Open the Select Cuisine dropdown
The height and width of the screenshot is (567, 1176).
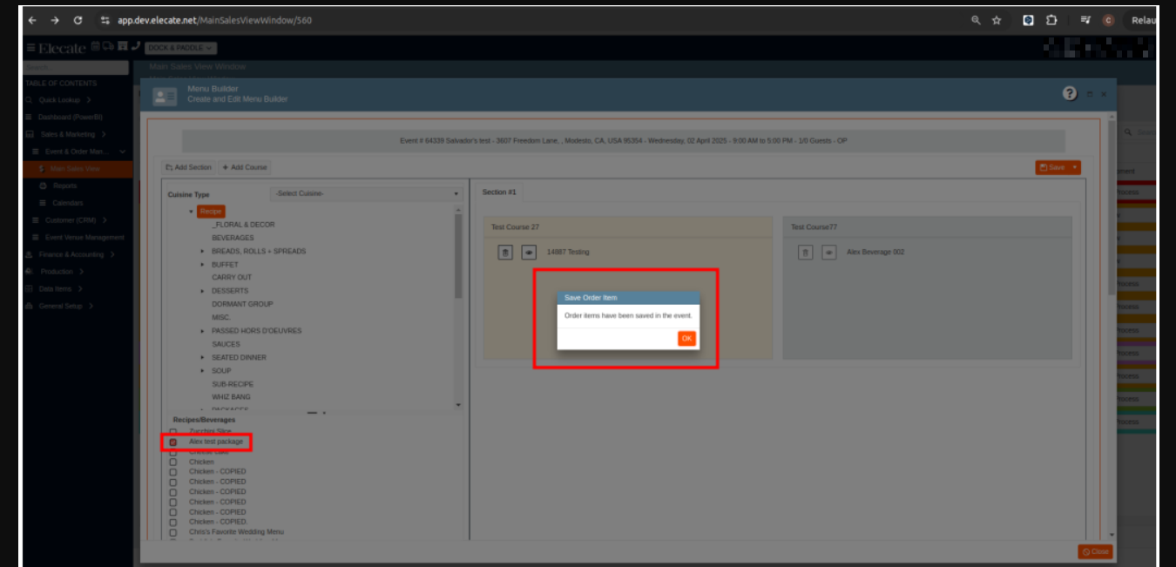tap(367, 193)
